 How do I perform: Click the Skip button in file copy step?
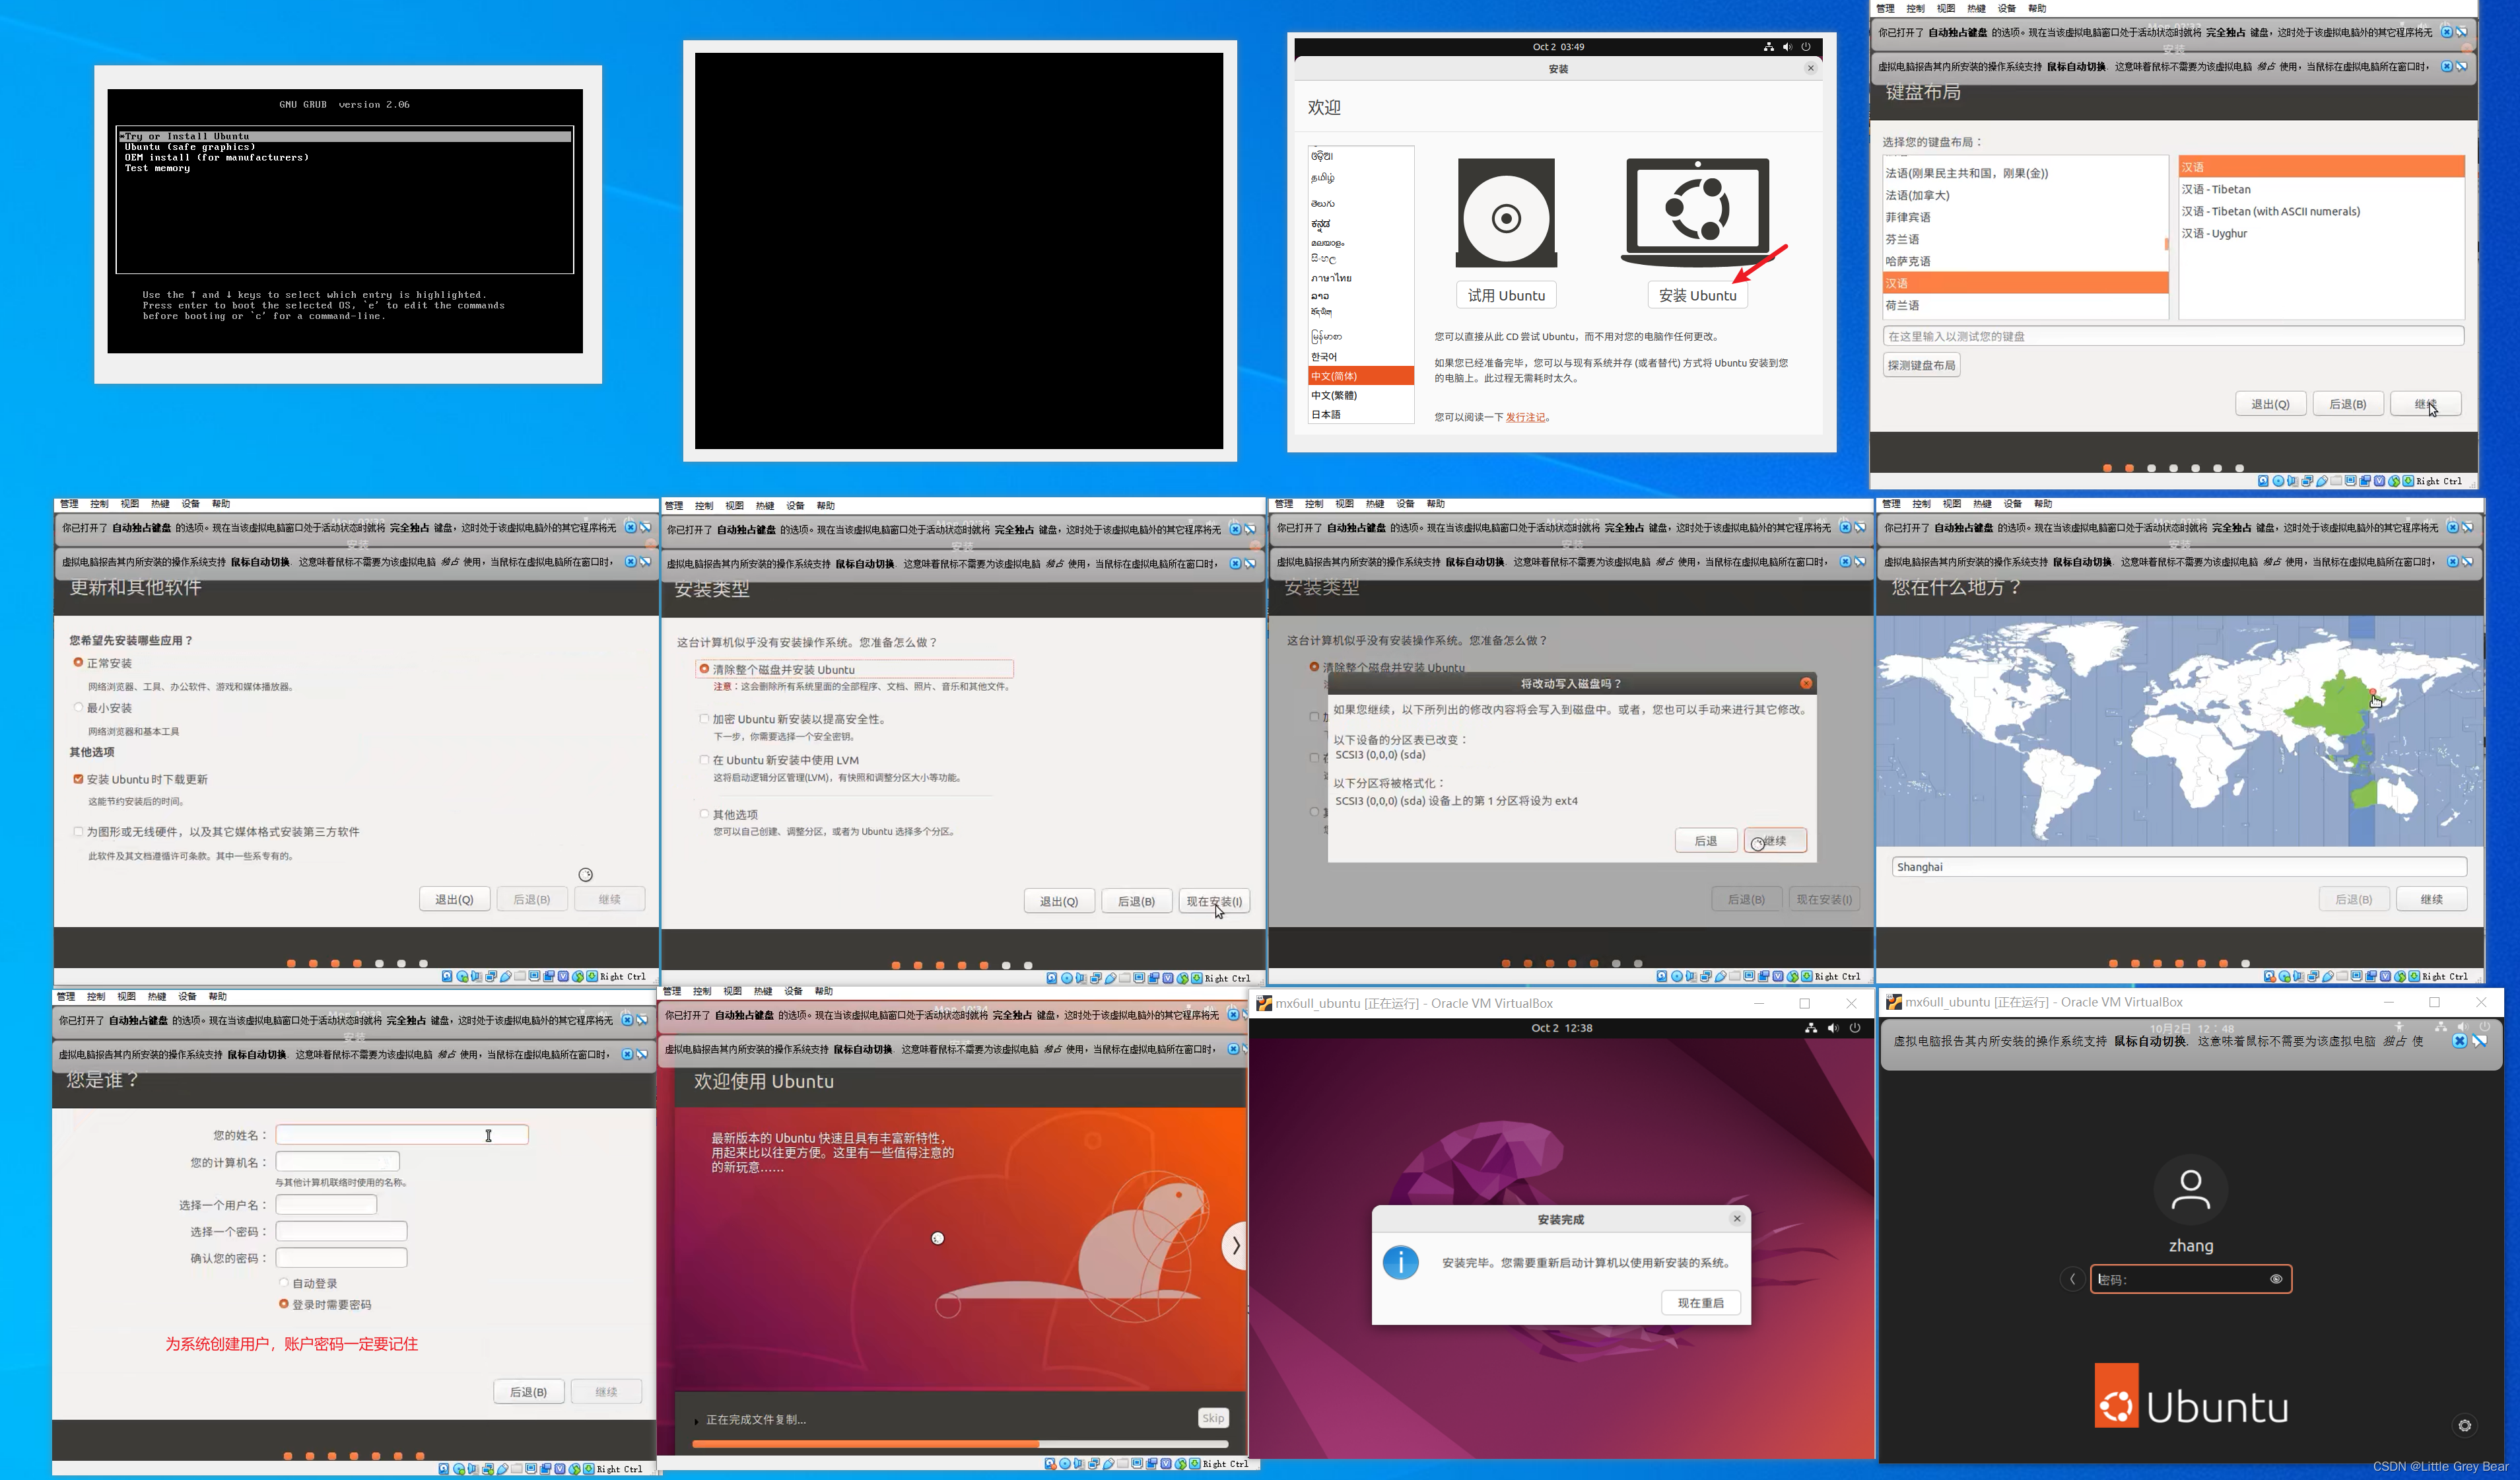1213,1418
